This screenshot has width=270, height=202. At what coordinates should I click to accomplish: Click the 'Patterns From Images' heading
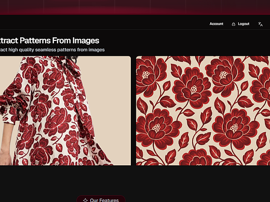(59, 40)
